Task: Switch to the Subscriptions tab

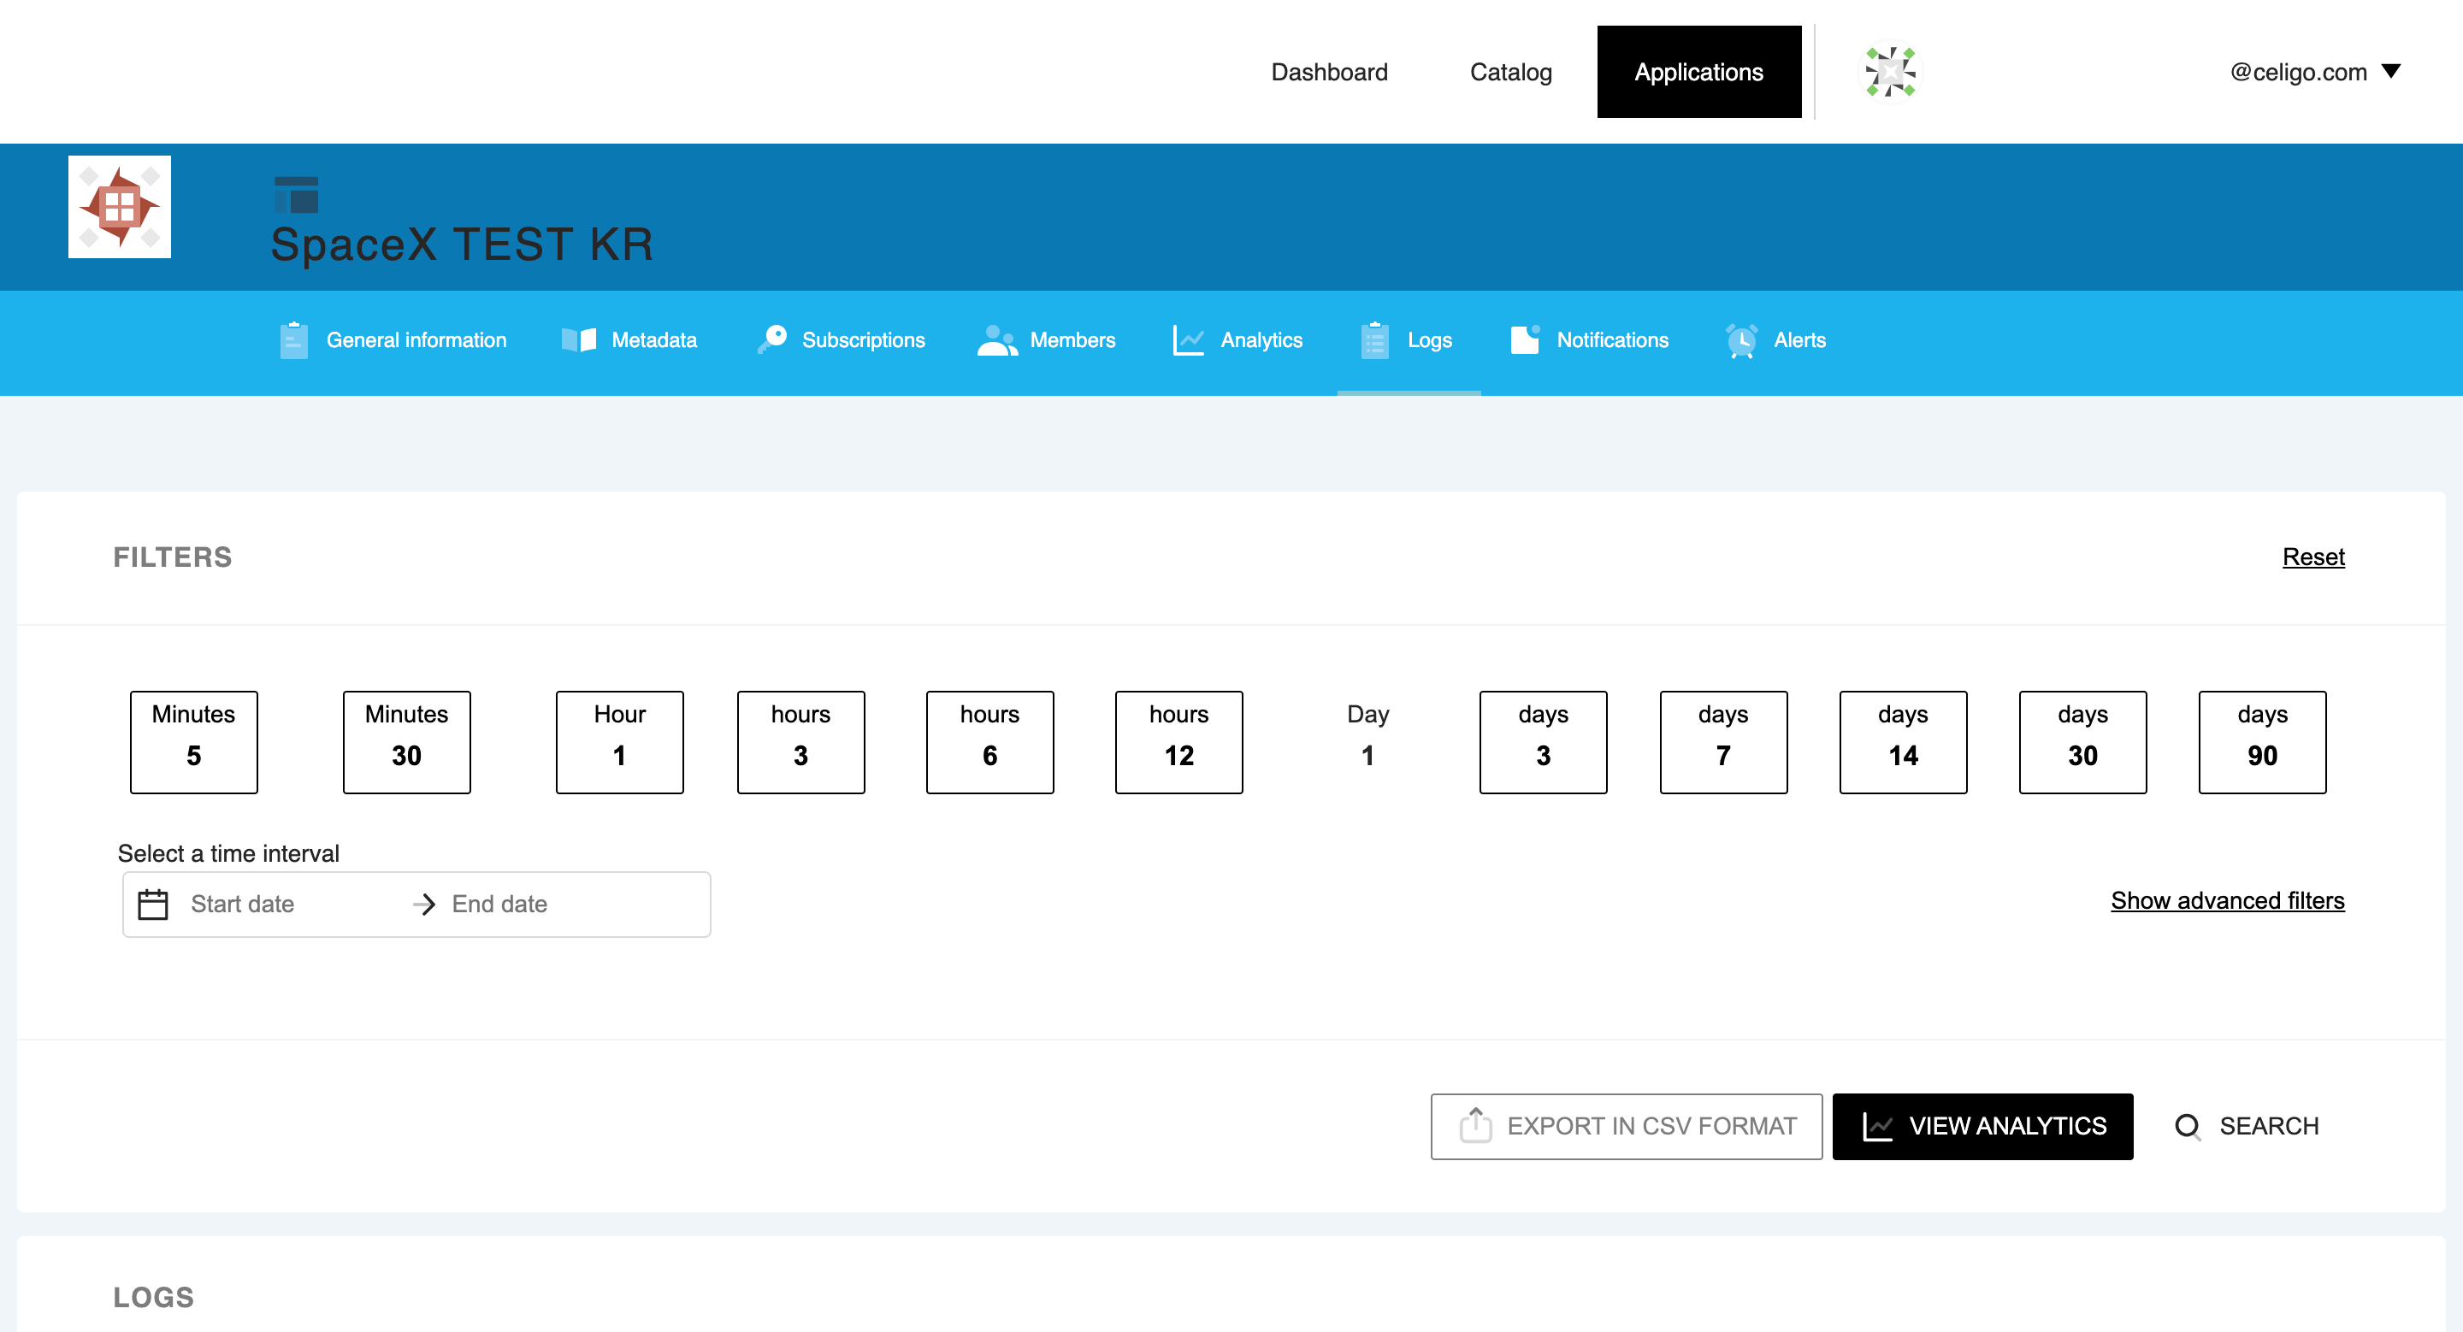Action: pos(841,340)
